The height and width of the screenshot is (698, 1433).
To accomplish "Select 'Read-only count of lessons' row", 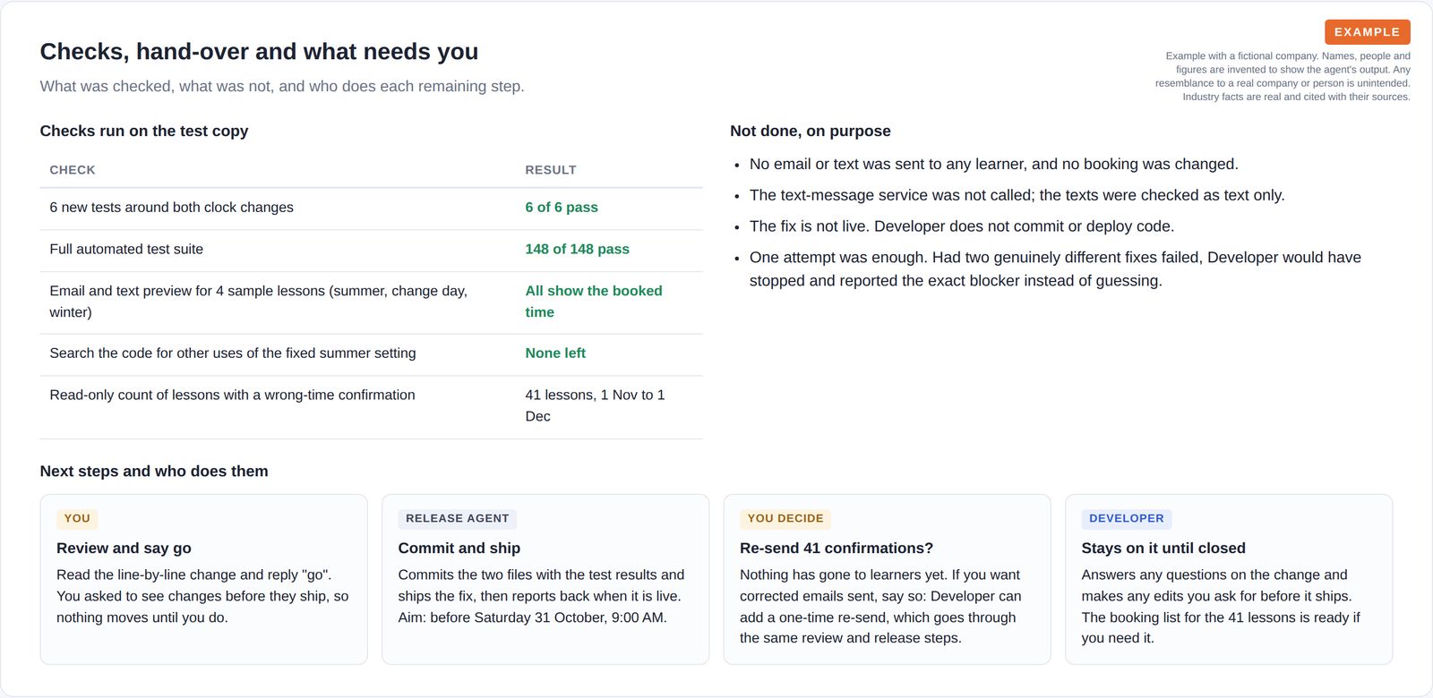I will tap(371, 406).
